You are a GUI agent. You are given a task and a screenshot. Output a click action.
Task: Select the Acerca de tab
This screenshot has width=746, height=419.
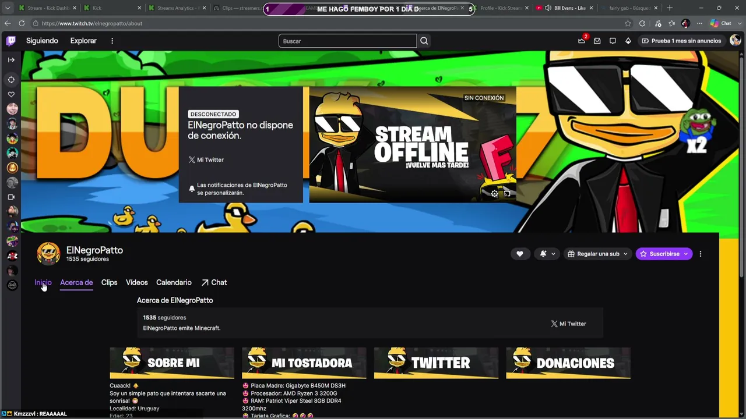click(76, 282)
